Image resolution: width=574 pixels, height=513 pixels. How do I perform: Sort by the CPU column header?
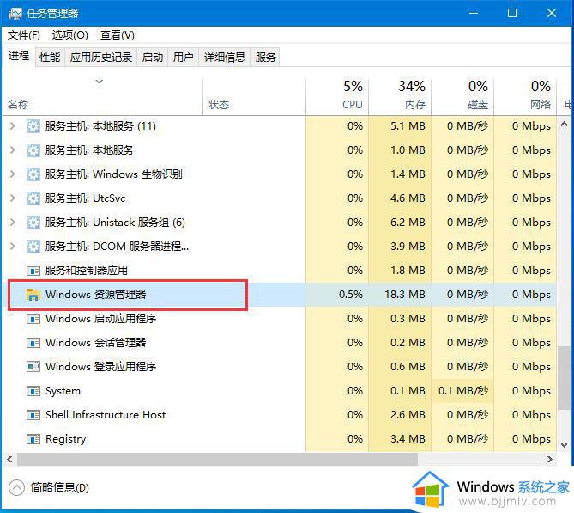click(337, 96)
